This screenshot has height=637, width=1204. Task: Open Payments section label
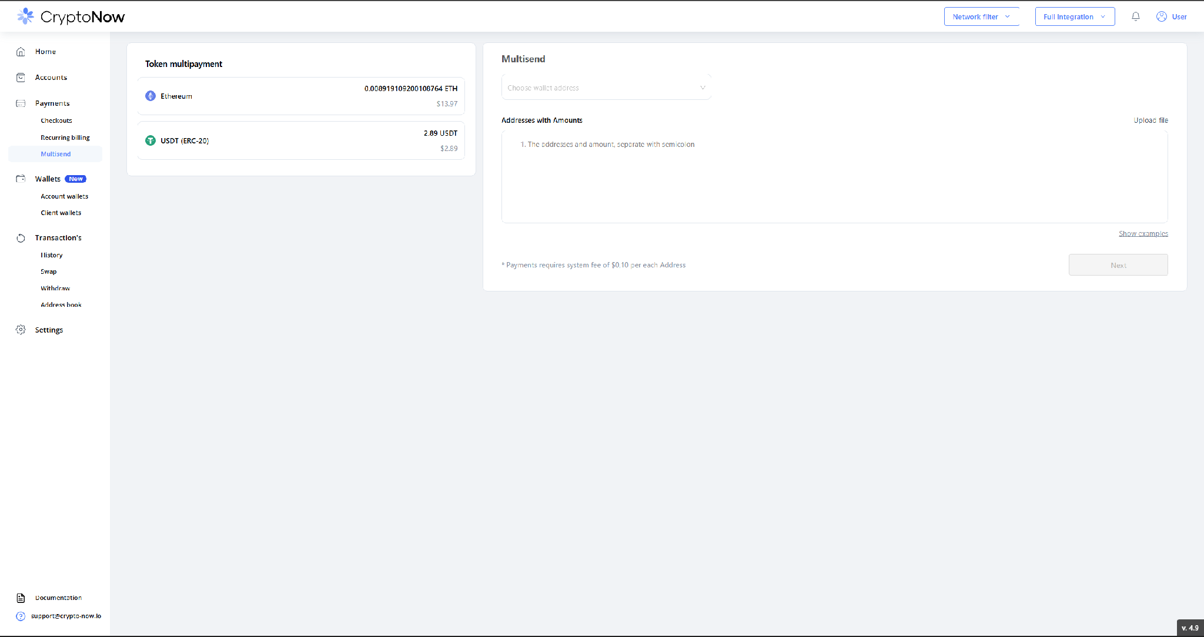coord(52,103)
